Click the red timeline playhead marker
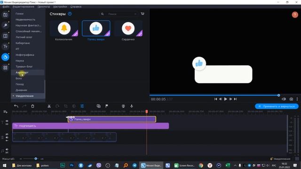 click(147, 111)
